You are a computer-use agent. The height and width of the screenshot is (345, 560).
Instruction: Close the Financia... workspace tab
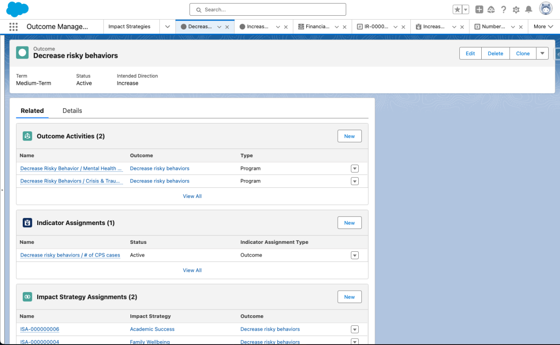[x=344, y=27]
